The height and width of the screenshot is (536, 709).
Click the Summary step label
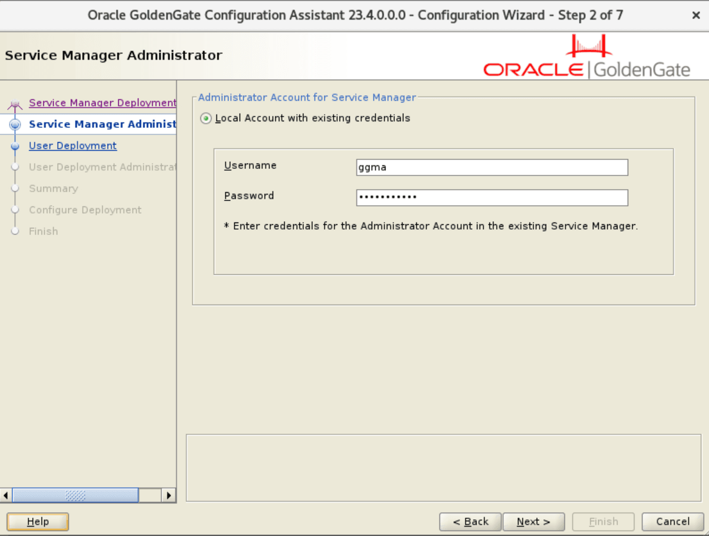tap(54, 188)
